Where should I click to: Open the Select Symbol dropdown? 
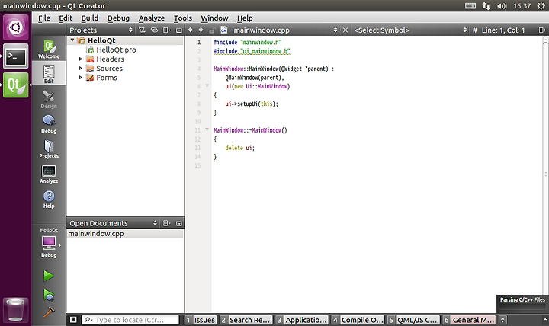pyautogui.click(x=410, y=30)
